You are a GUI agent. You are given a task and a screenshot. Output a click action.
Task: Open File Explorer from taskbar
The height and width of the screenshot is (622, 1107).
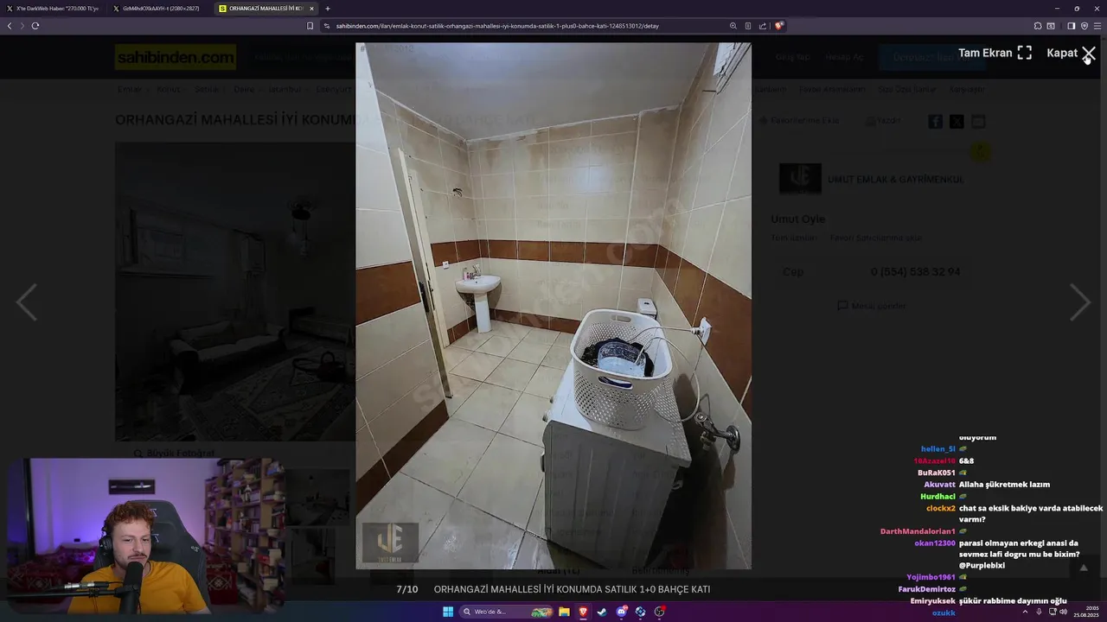click(x=564, y=612)
